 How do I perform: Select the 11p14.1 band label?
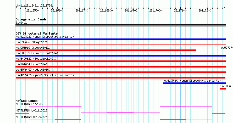pos(21,23)
